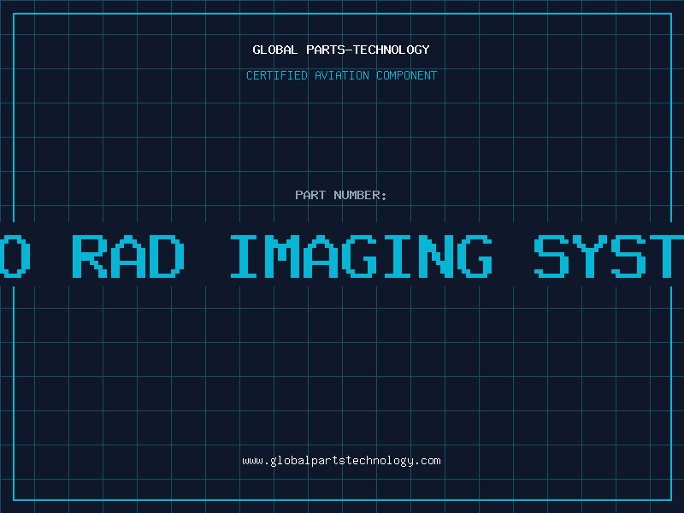684x513 pixels.
Task: Click the GLOBAL PARTS-TECHNOLOGY heading
Action: (341, 50)
